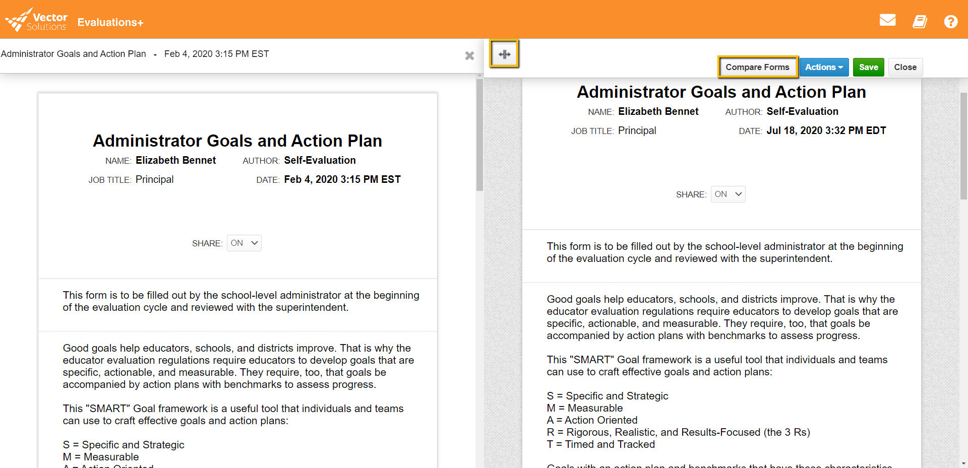Screen dimensions: 968x468
Task: Close the left form preview with the X icon
Action: 469,56
